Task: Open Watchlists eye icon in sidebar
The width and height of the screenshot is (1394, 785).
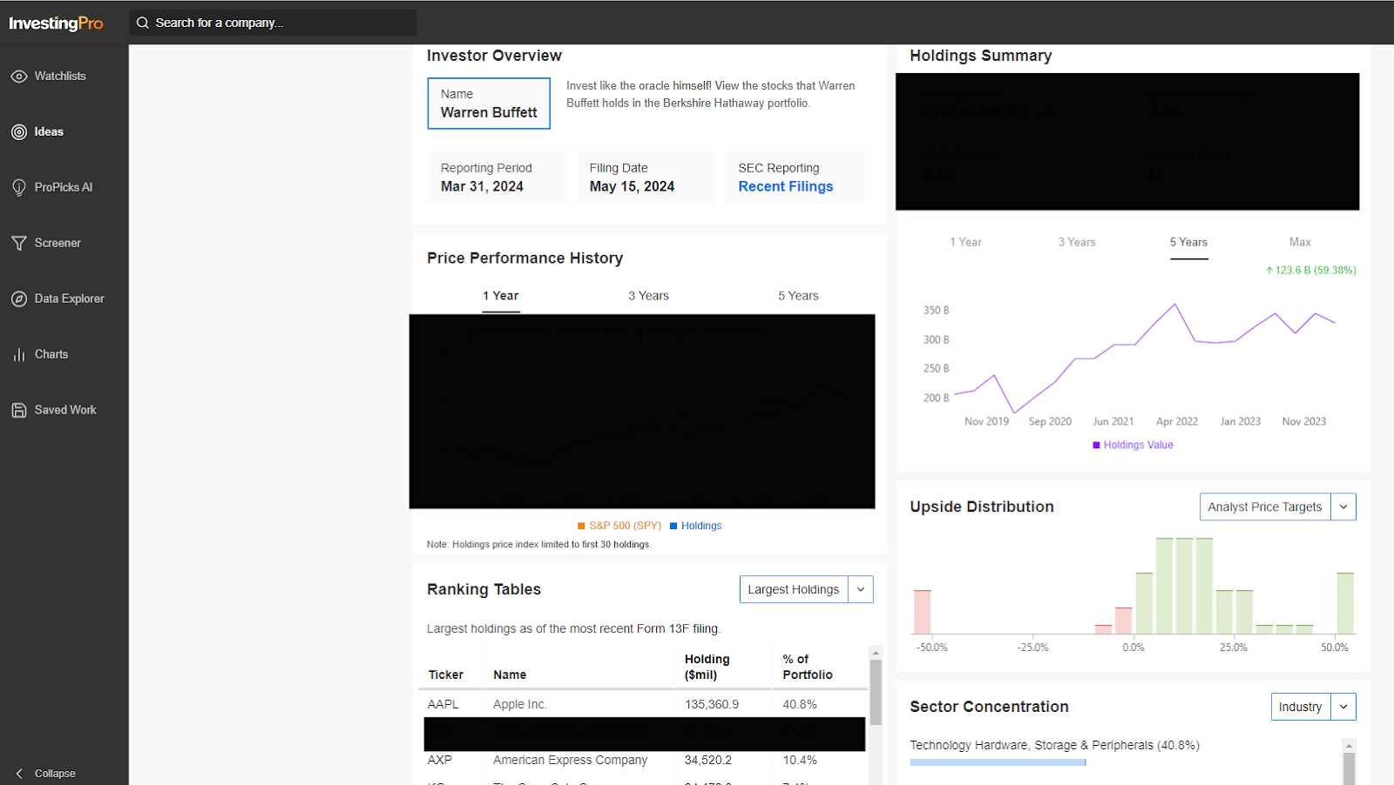Action: (x=19, y=77)
